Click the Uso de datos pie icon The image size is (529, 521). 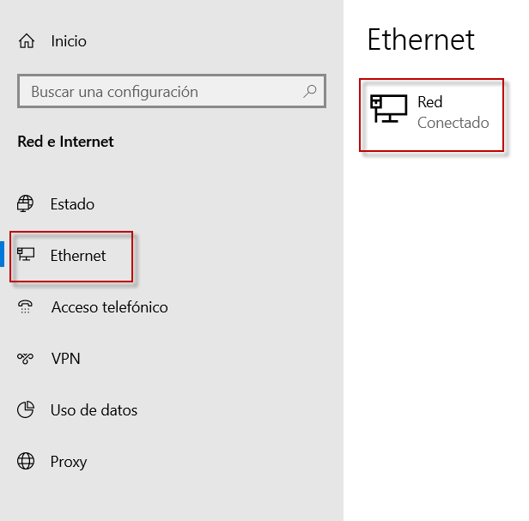[x=26, y=410]
